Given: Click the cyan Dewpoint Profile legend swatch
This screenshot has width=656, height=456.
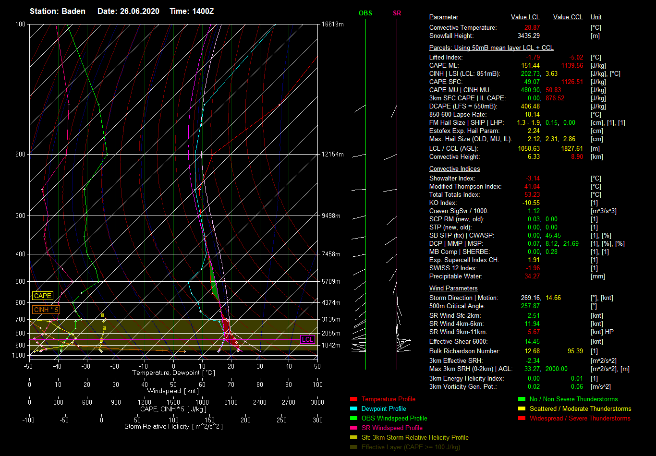Looking at the screenshot, I should pos(353,408).
